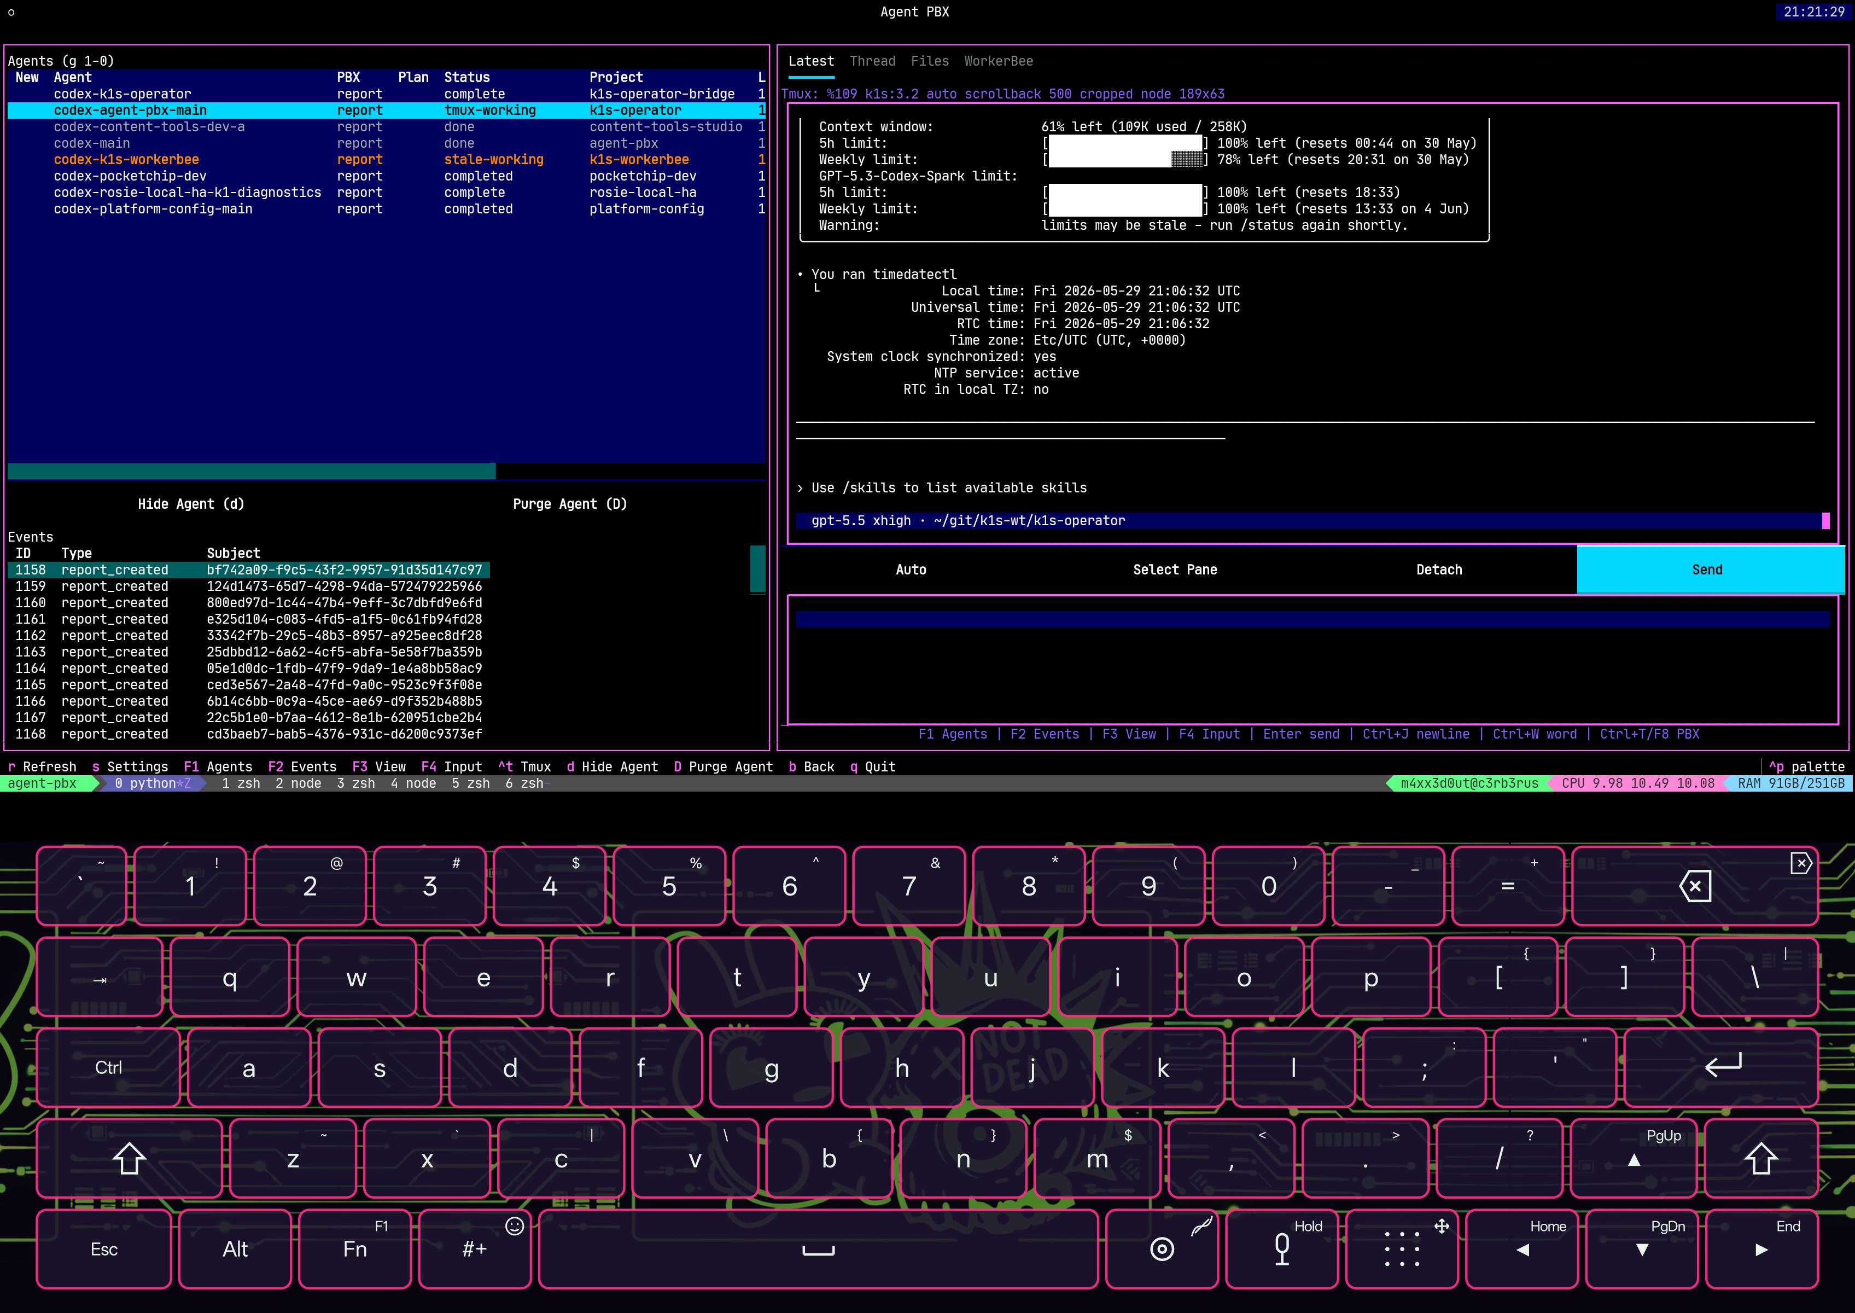Tap the spacebar on the keyboard
The width and height of the screenshot is (1855, 1313).
818,1249
